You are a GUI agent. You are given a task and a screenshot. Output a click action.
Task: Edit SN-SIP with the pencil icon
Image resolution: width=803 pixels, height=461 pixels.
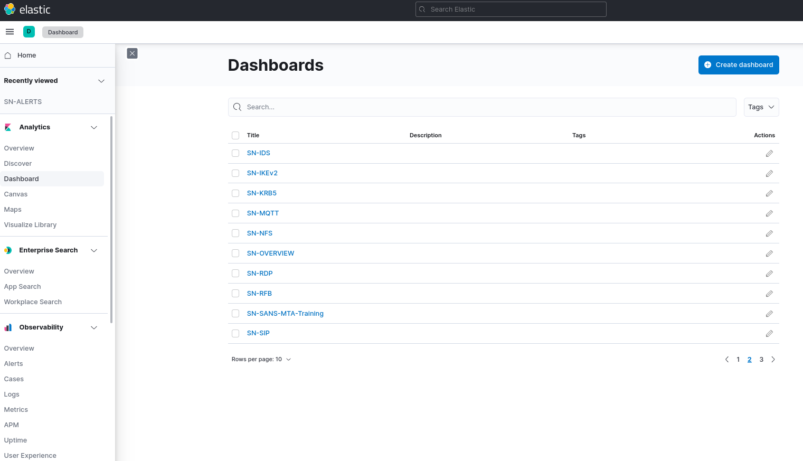(x=769, y=334)
